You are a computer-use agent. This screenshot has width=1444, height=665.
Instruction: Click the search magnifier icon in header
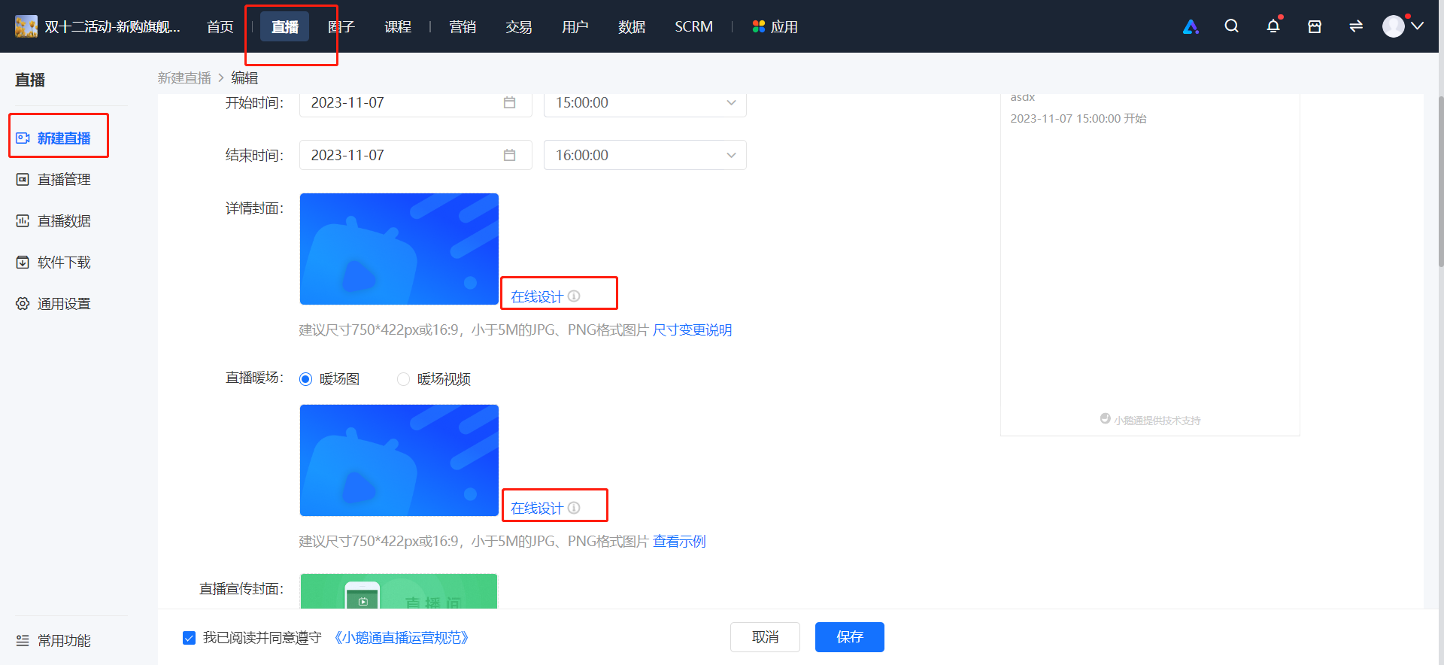coord(1231,26)
